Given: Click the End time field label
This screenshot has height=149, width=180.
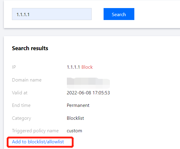Looking at the screenshot, I should pos(21,105).
